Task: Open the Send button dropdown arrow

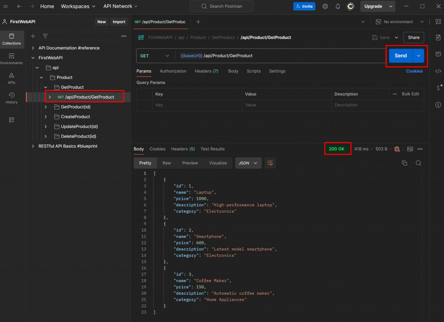Action: 418,56
